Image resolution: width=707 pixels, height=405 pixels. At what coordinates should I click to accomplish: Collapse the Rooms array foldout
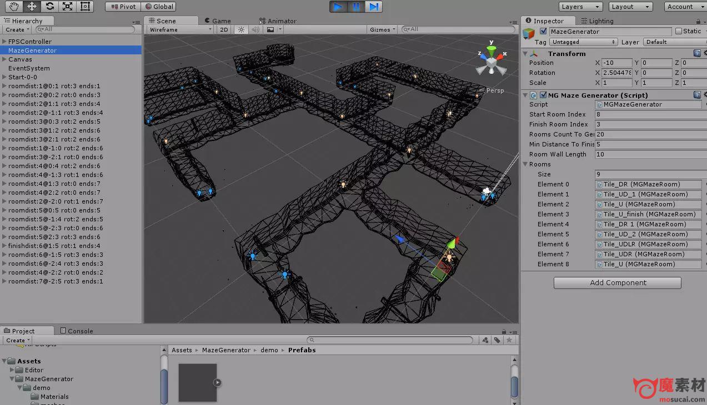525,164
